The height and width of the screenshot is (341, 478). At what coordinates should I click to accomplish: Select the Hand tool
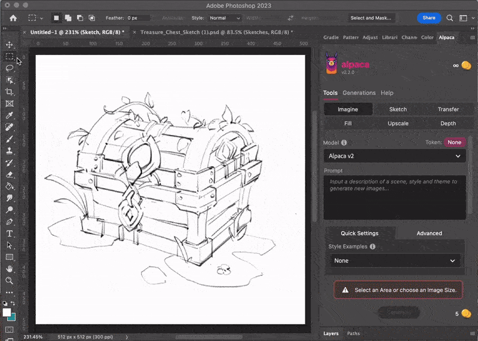(x=9, y=269)
